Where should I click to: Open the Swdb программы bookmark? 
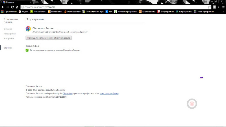(204, 12)
